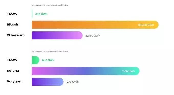Screen dimensions: 174x95
Task: Click the 182,120 GWh value
Action: click(x=146, y=25)
